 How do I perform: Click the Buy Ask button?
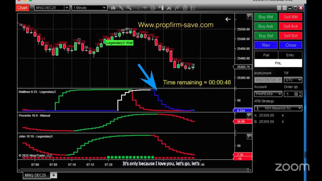click(x=266, y=26)
